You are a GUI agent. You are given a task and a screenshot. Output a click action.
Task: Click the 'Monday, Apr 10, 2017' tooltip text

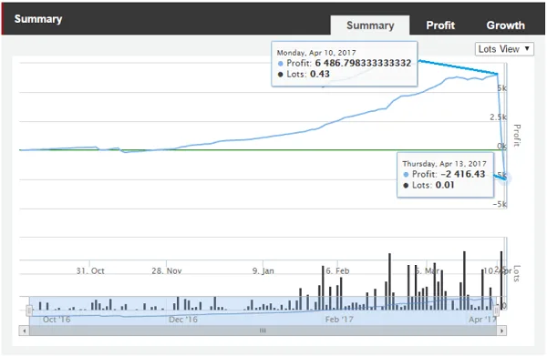click(316, 53)
